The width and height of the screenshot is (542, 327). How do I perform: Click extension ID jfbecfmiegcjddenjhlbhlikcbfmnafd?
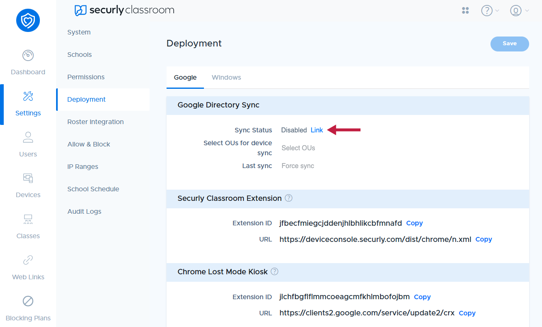click(341, 223)
